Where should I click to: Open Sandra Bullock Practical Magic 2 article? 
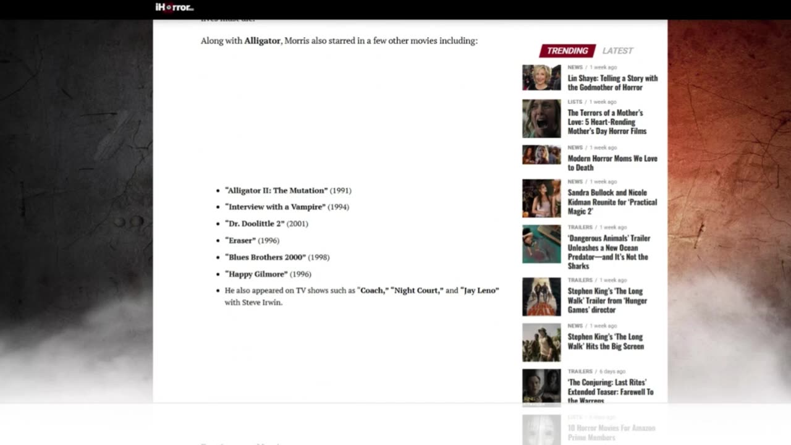click(x=612, y=202)
